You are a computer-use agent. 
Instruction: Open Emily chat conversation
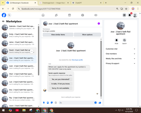click(x=19, y=35)
